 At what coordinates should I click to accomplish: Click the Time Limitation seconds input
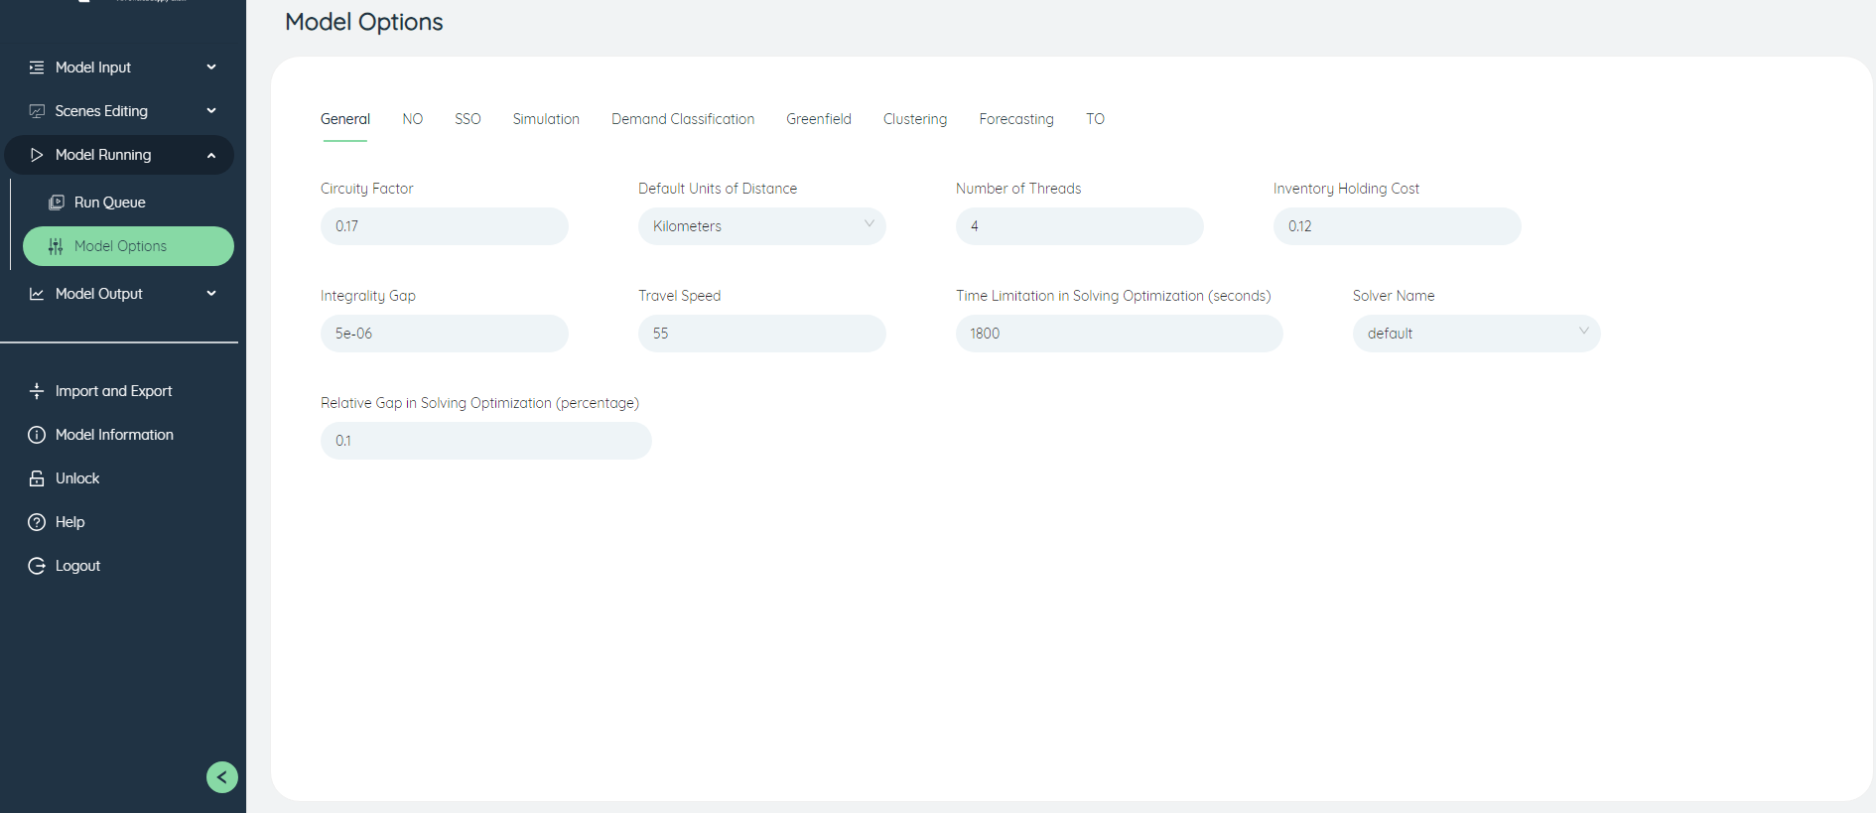click(x=1119, y=334)
